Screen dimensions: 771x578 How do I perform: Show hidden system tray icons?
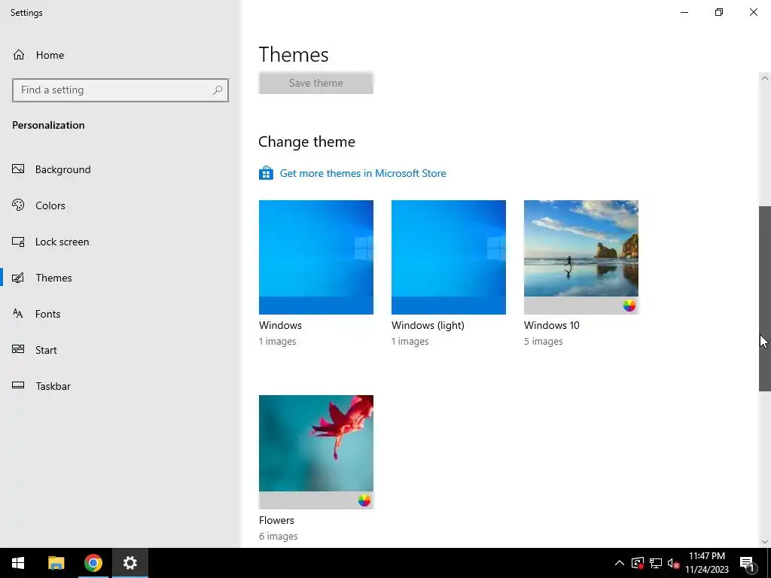tap(620, 563)
